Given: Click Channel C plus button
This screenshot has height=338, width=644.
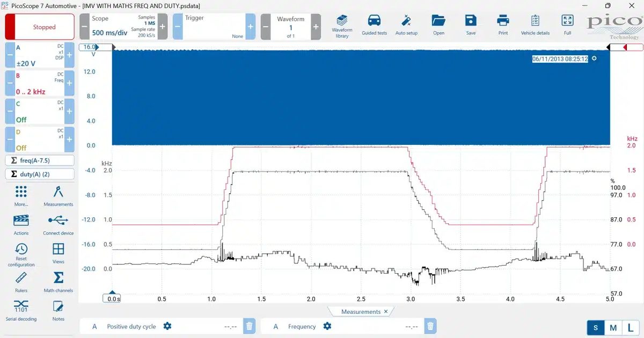Looking at the screenshot, I should pos(69,111).
